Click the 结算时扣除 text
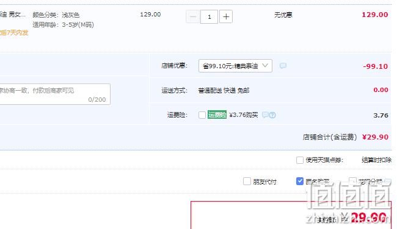Image resolution: width=397 pixels, height=229 pixels. tap(376, 160)
